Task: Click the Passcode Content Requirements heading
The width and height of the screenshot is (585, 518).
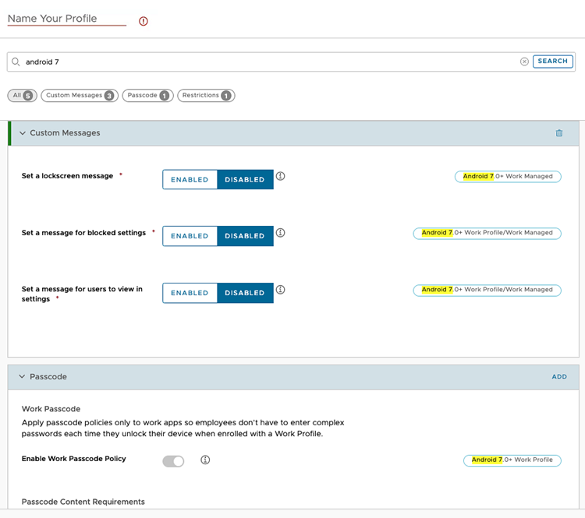Action: coord(83,502)
